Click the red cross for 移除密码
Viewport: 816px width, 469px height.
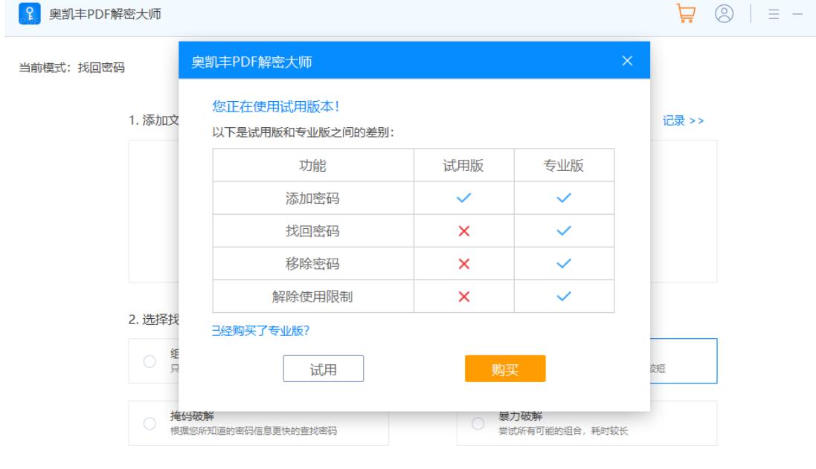pos(463,264)
